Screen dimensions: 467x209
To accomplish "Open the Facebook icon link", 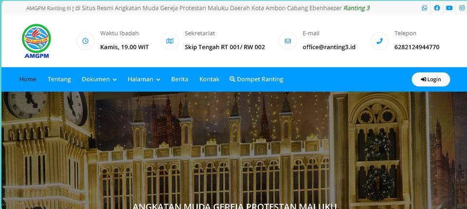I will (437, 8).
